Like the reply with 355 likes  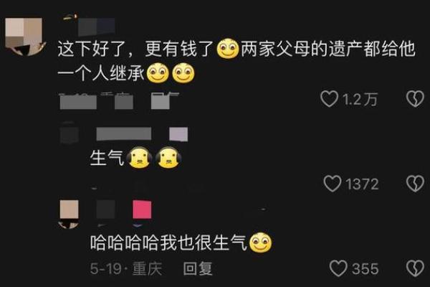point(338,268)
